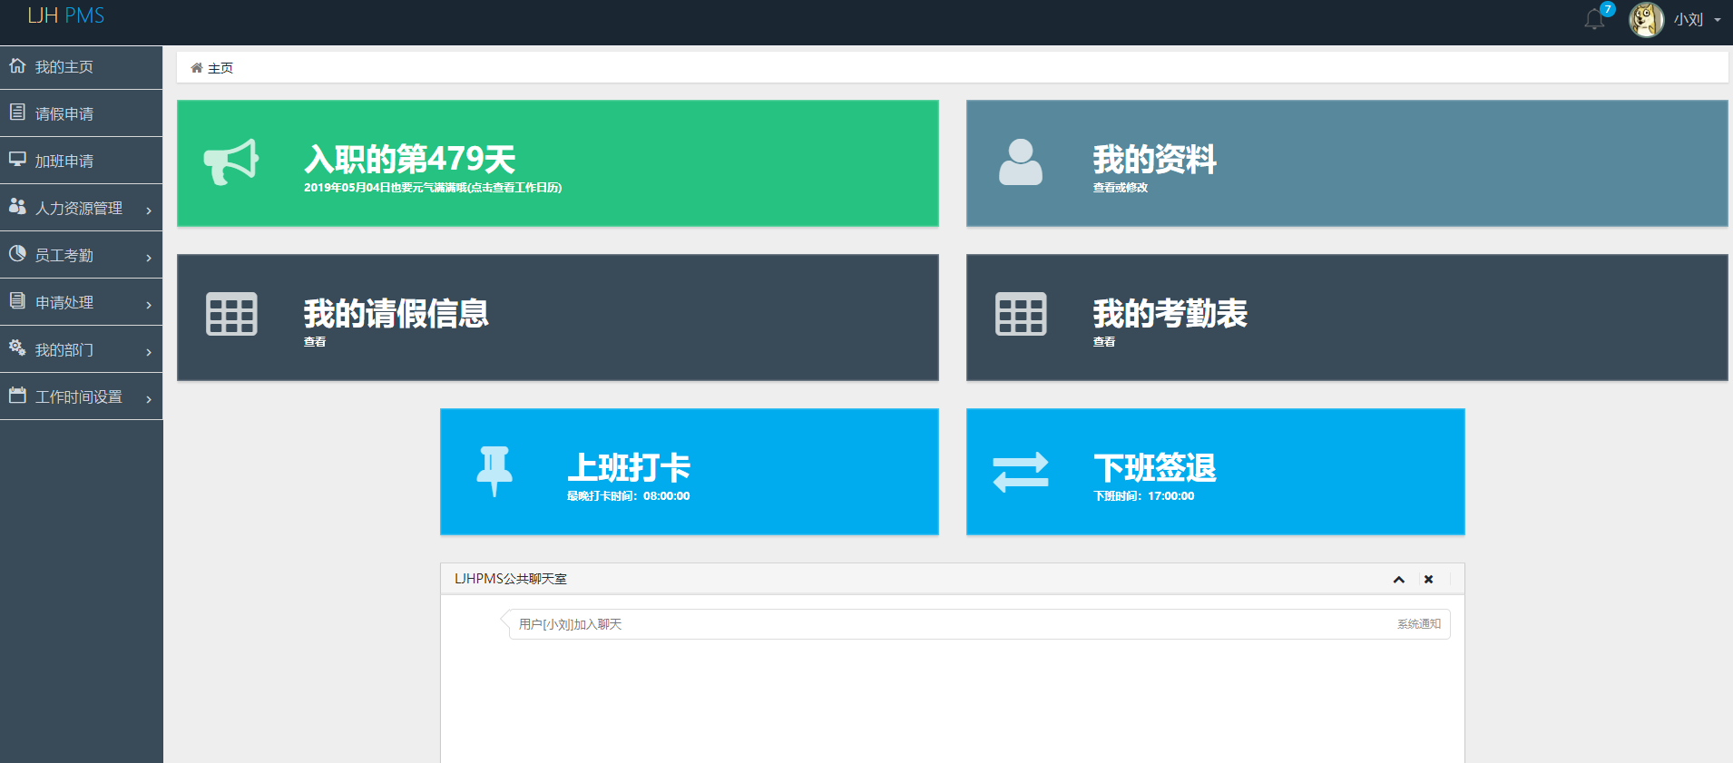This screenshot has height=763, width=1733.
Task: Click the 小刘 username text
Action: point(1689,20)
